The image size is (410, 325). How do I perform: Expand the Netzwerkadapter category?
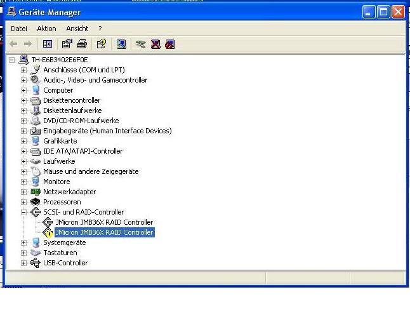point(23,192)
